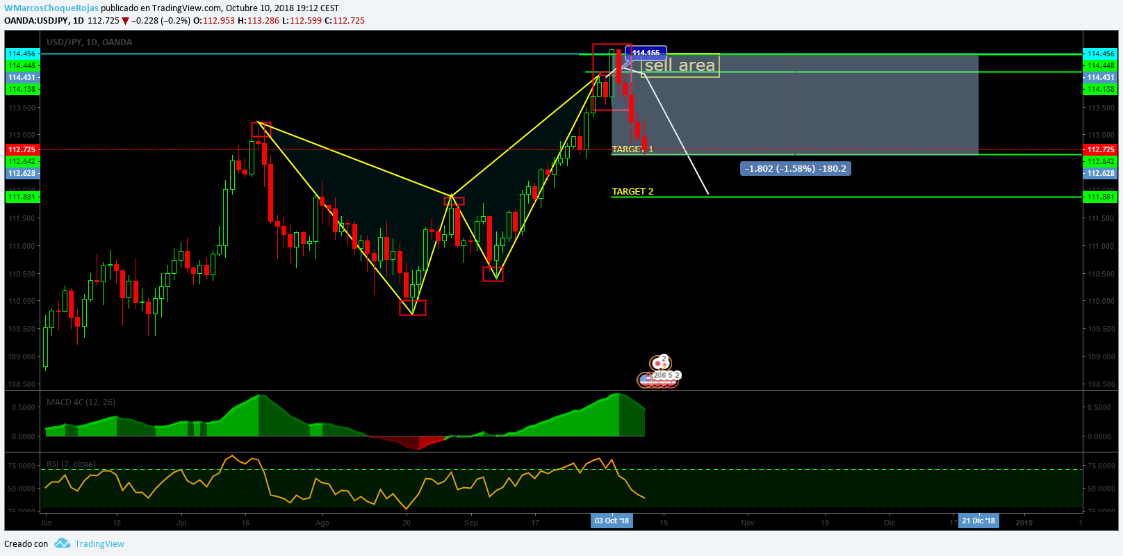Open the RSI (7, close) indicator legend
Image resolution: width=1123 pixels, height=556 pixels.
[x=71, y=464]
